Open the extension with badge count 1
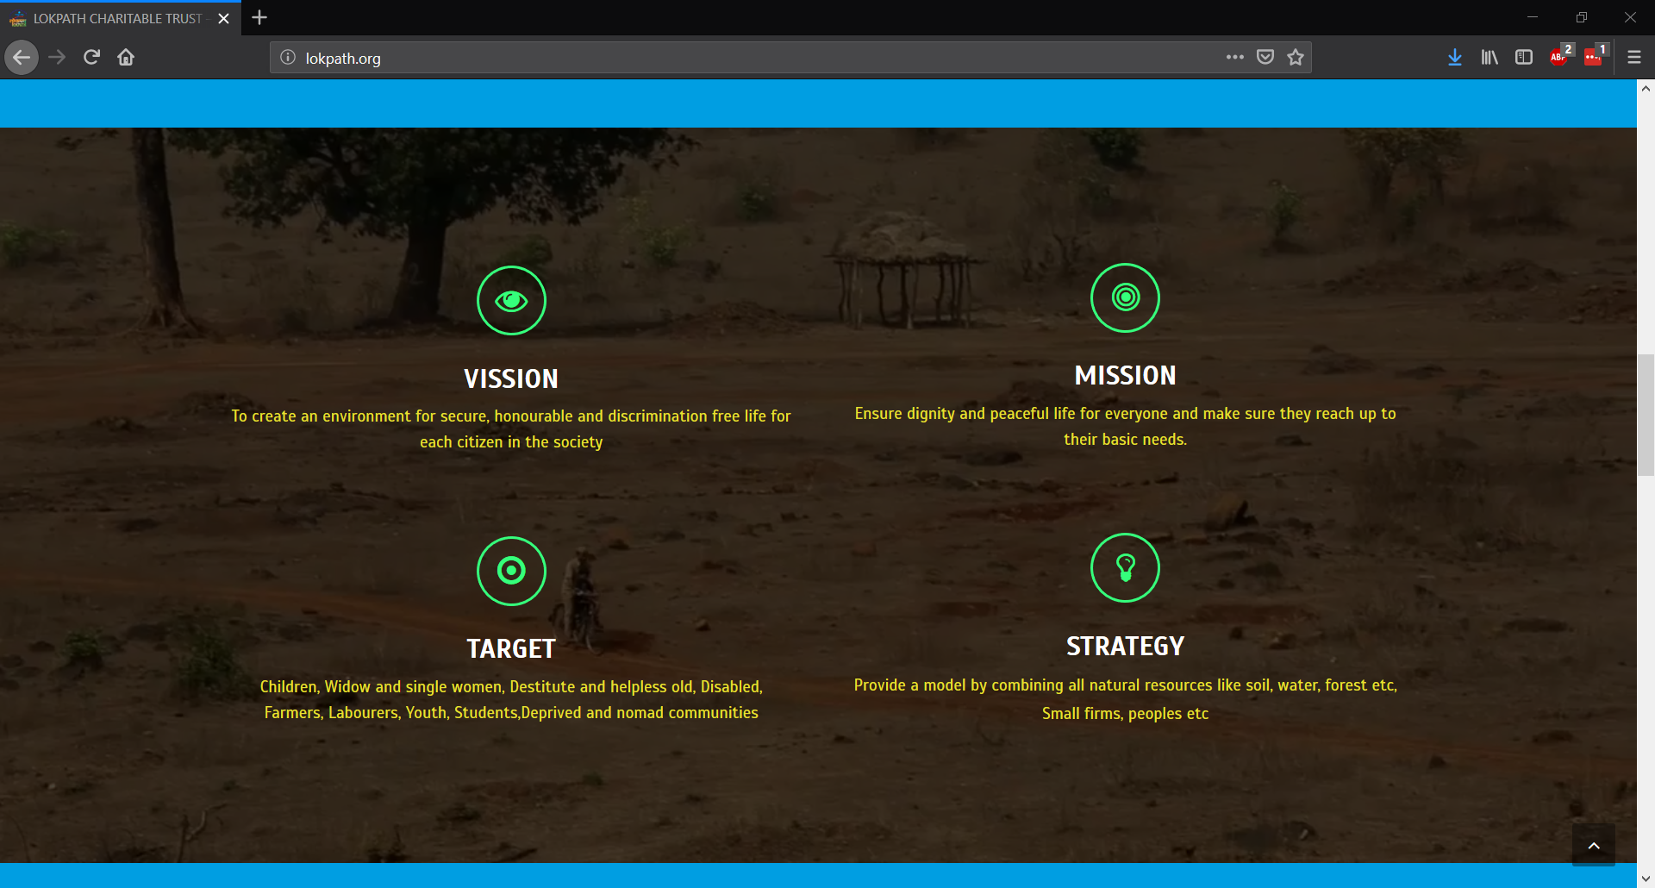 (1594, 58)
